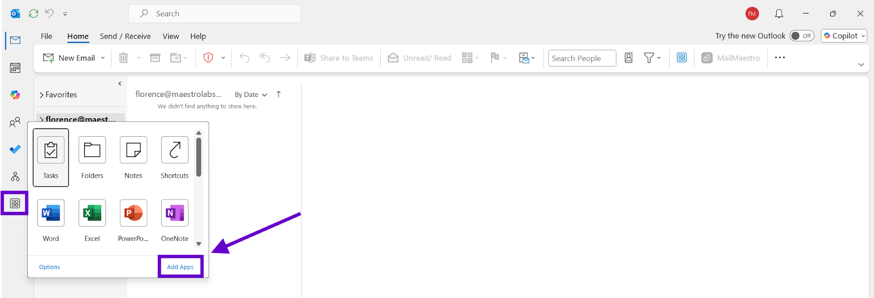Screen dimensions: 874x298
Task: Open the New Email dropdown arrow
Action: 103,58
